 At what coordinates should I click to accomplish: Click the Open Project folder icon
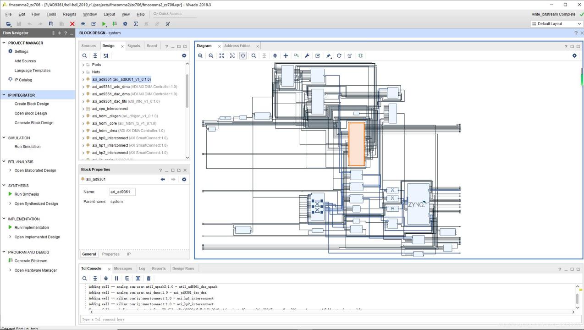[8, 24]
